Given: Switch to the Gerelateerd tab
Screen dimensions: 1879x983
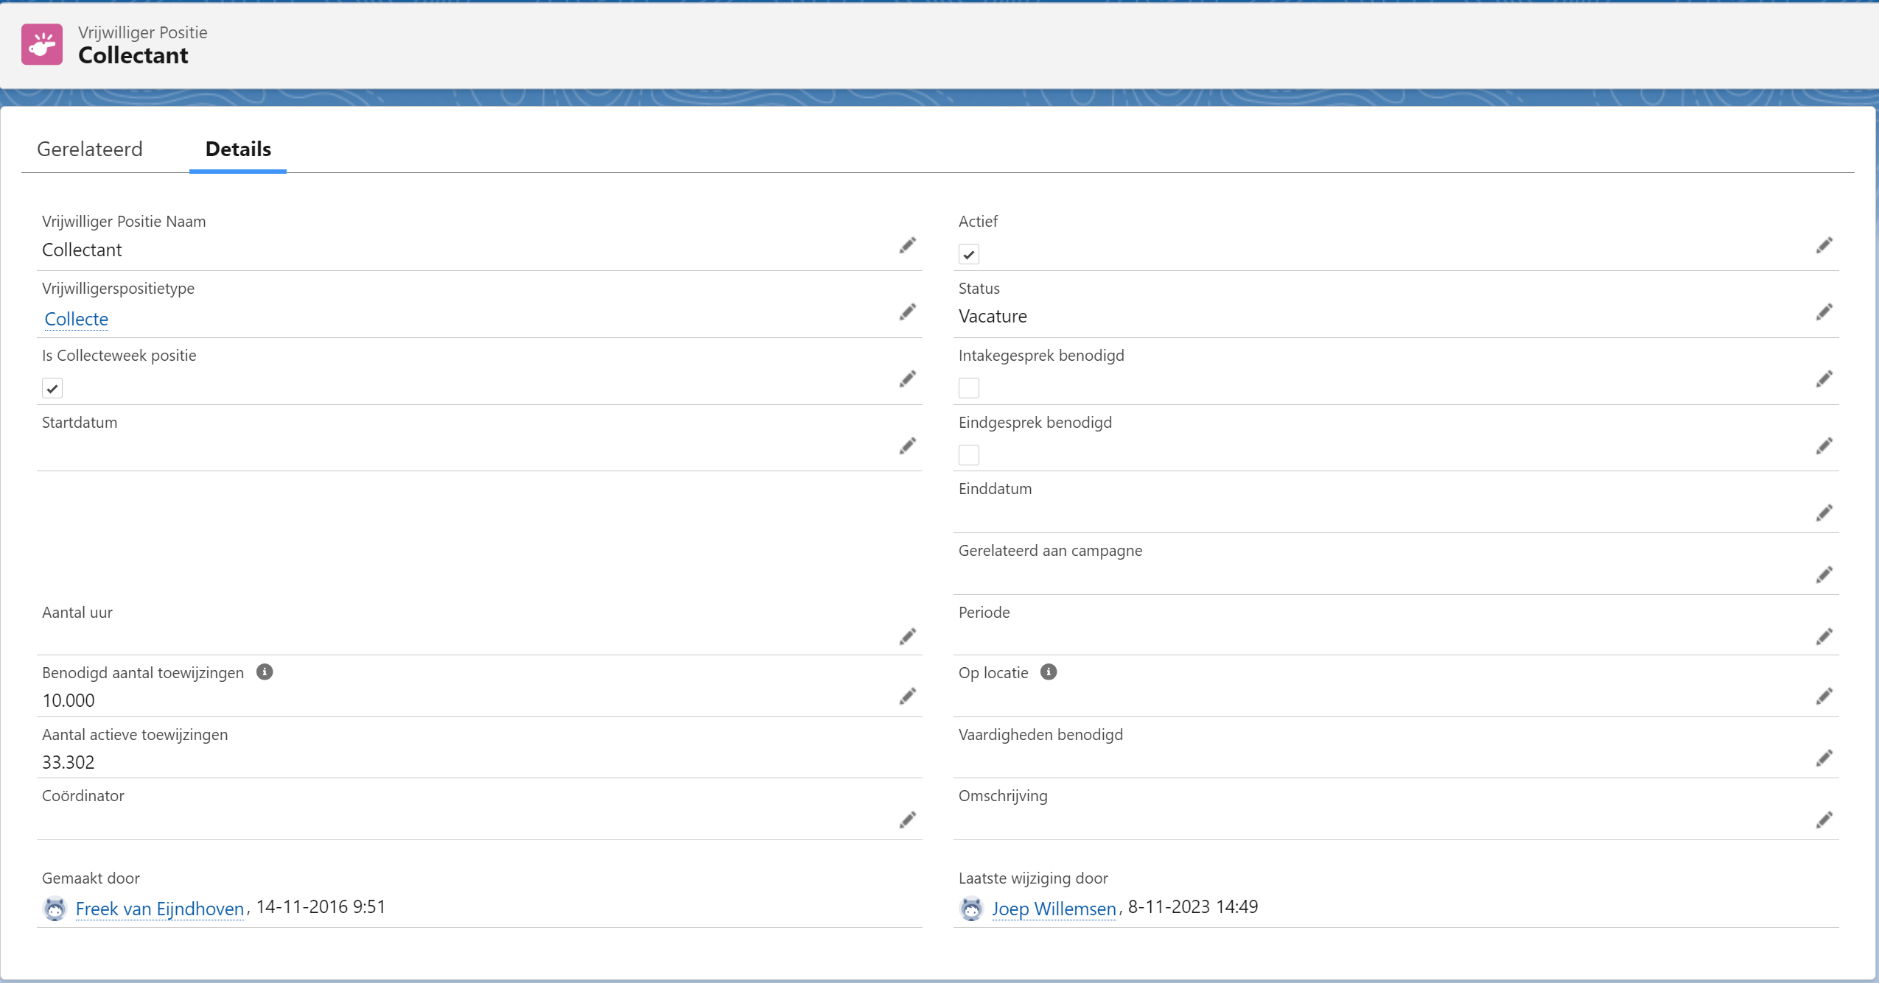Looking at the screenshot, I should [90, 149].
